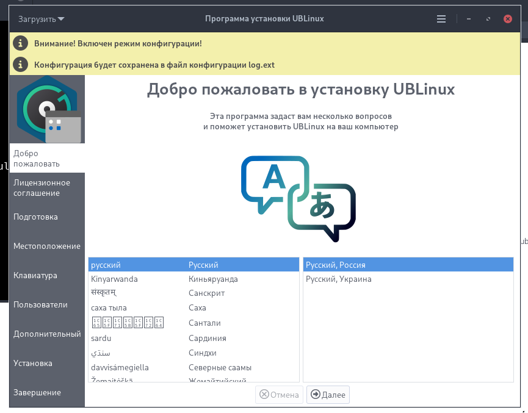
Task: Choose the Санскрит language row
Action: pos(193,293)
